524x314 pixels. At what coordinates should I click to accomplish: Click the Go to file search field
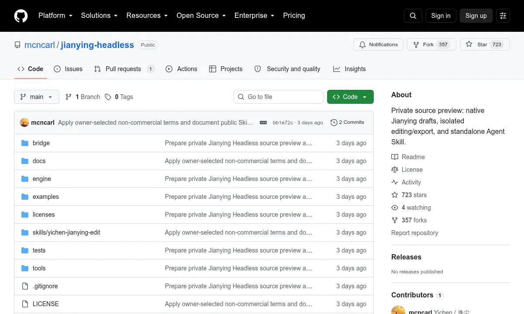point(279,97)
